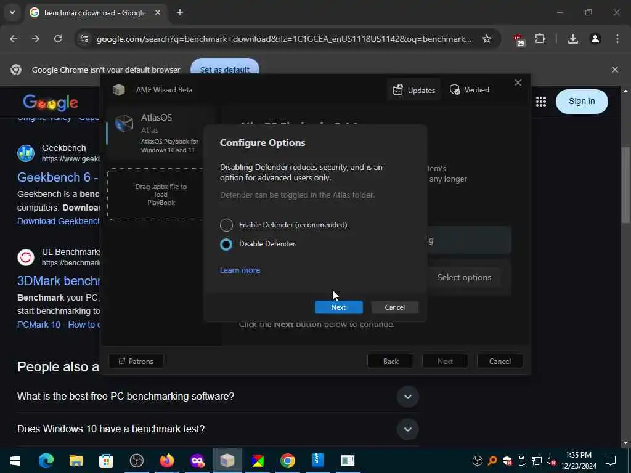Click the Geekbench site favicon

coord(26,153)
